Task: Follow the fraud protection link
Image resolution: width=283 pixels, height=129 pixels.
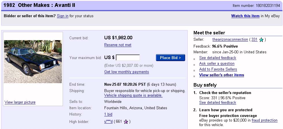Action: click(x=264, y=120)
